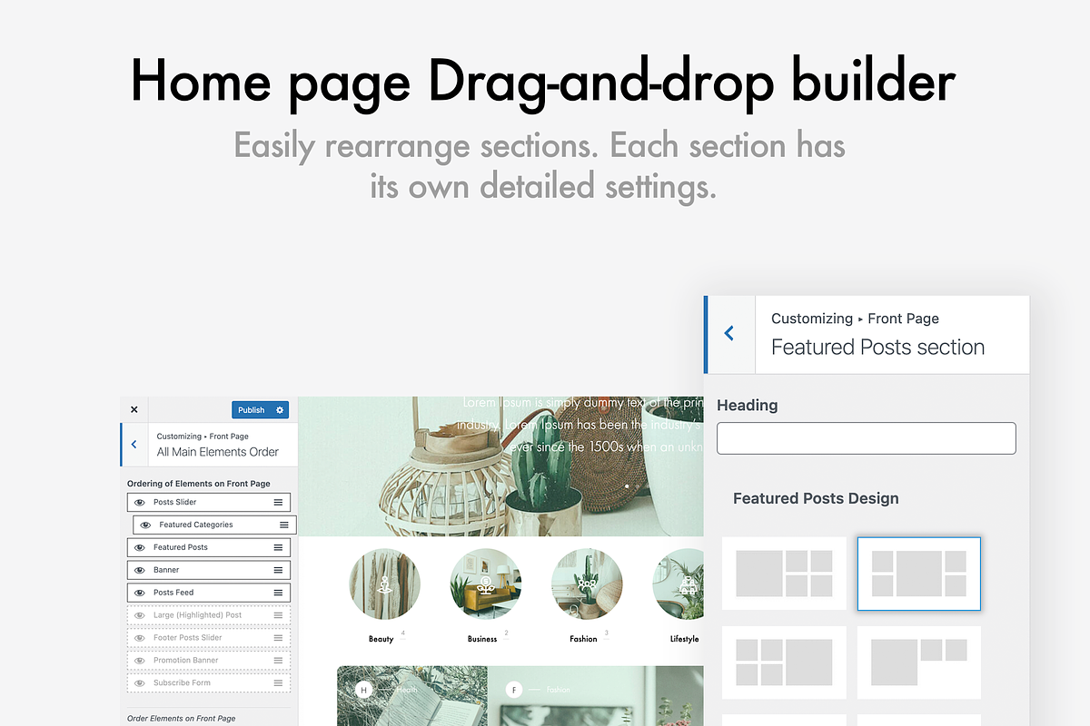This screenshot has height=726, width=1090.
Task: Hide the Posts Slider element
Action: click(140, 502)
